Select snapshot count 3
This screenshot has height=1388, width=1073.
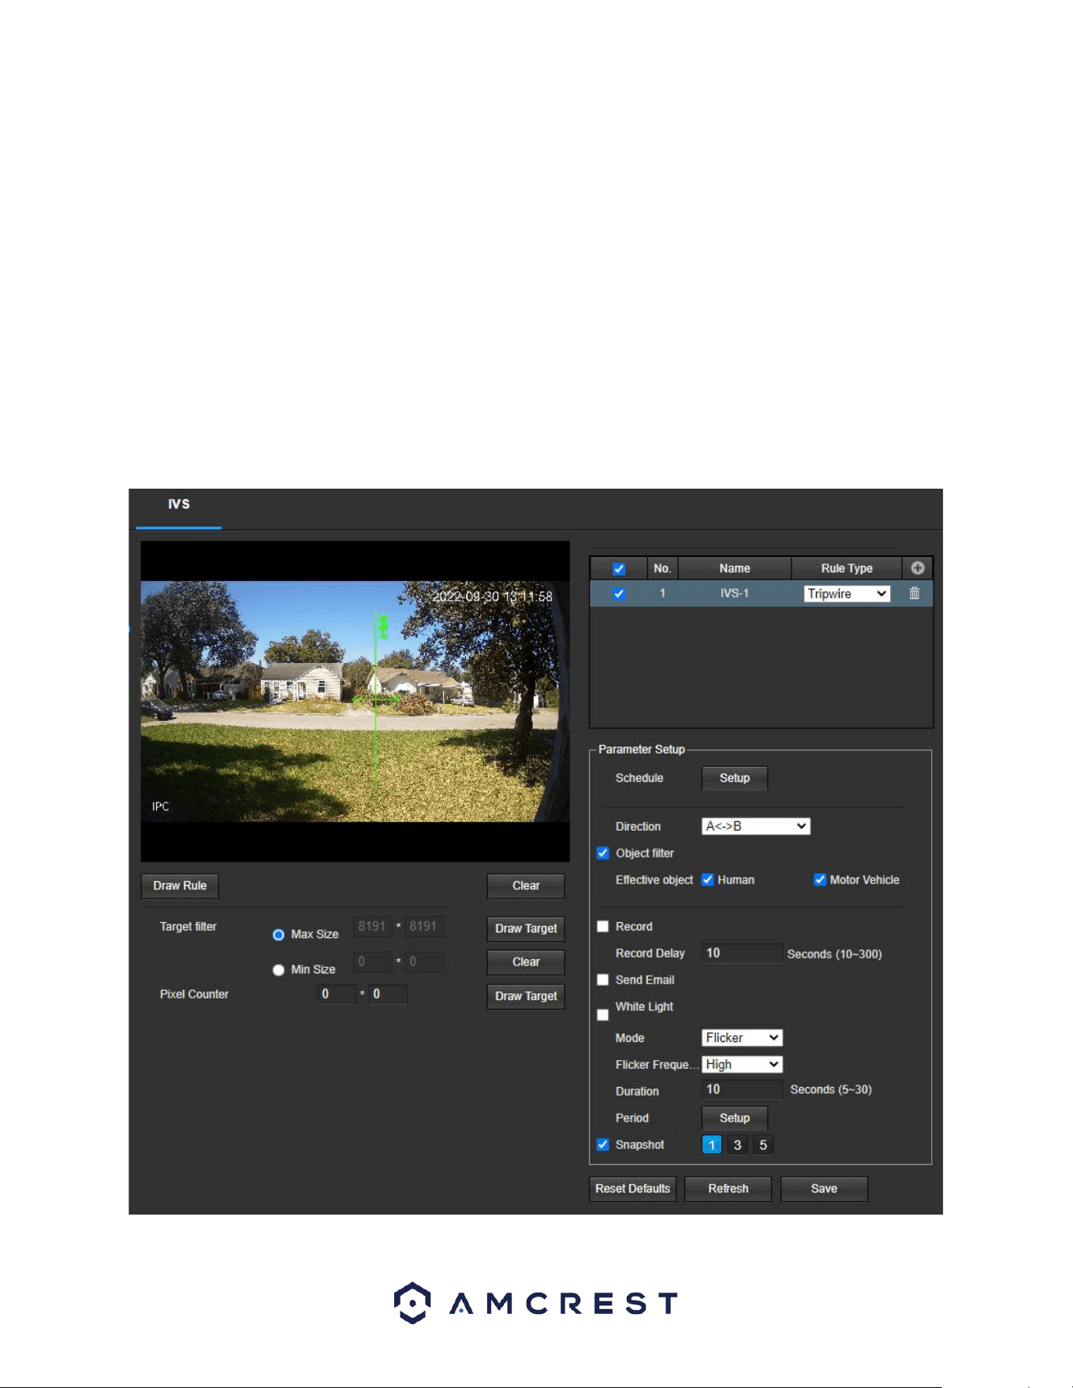[737, 1145]
